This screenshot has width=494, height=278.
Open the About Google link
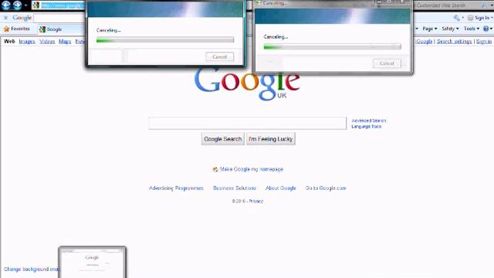point(281,188)
